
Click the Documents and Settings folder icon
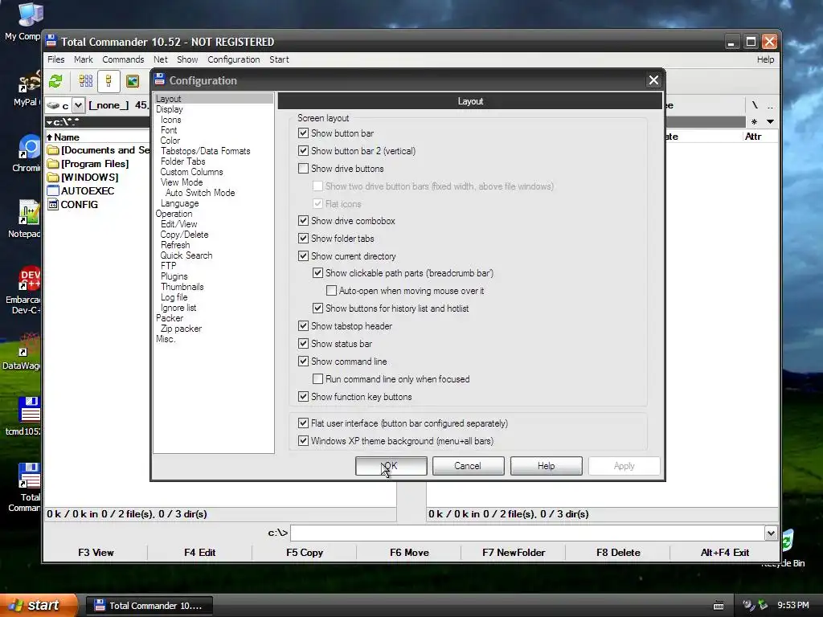53,150
